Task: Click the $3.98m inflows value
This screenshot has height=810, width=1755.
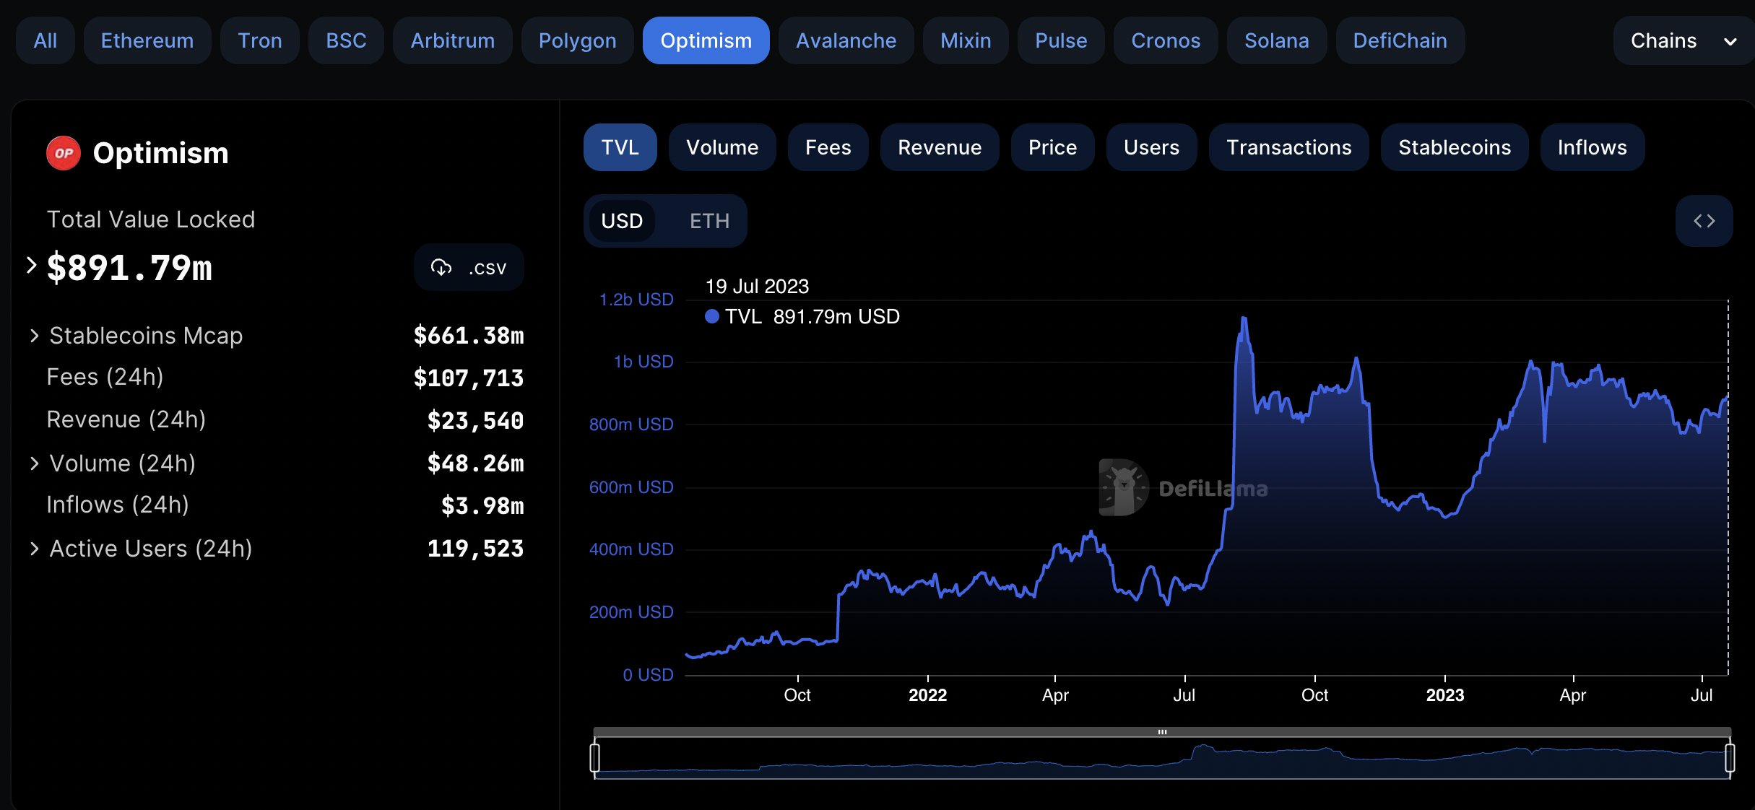Action: [x=482, y=506]
